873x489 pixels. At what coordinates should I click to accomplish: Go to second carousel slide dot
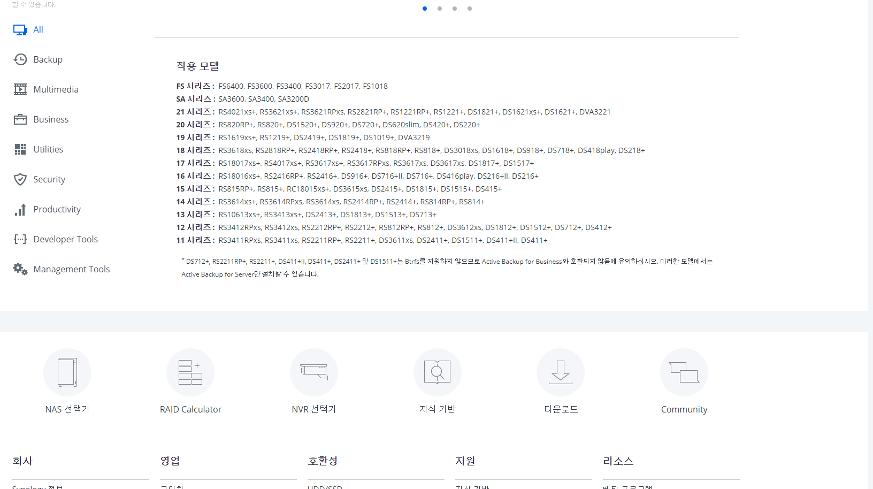(x=440, y=9)
